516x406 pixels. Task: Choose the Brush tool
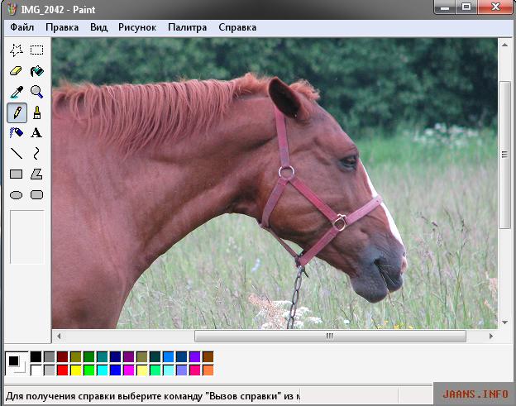[x=36, y=112]
